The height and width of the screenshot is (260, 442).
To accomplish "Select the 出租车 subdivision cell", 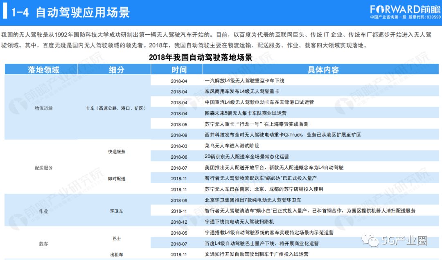I will coord(117,255).
